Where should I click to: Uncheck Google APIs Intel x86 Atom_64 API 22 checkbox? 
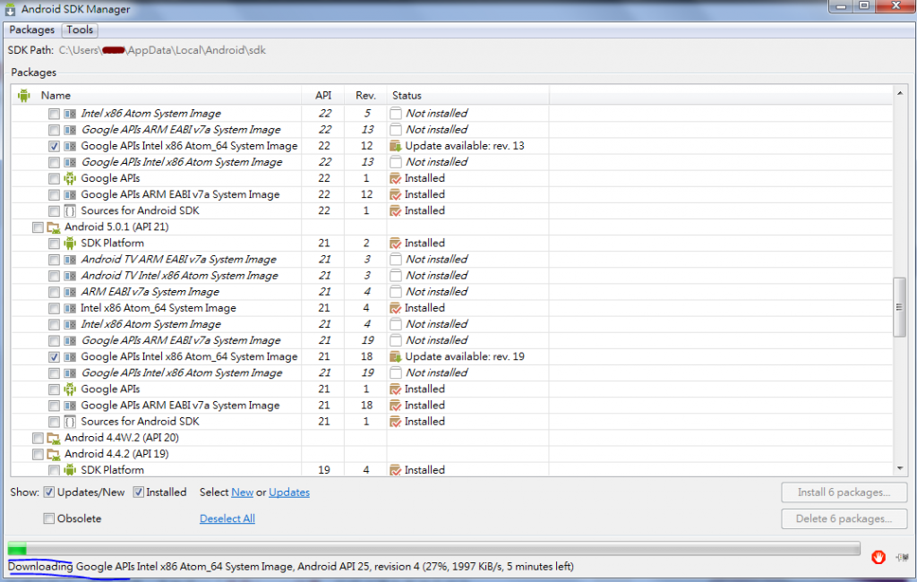tap(54, 146)
